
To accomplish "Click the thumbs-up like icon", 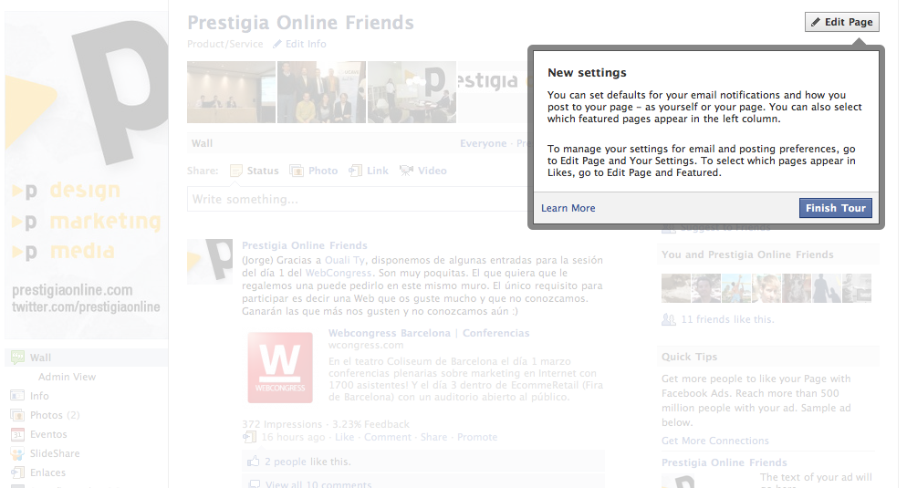I will 254,461.
